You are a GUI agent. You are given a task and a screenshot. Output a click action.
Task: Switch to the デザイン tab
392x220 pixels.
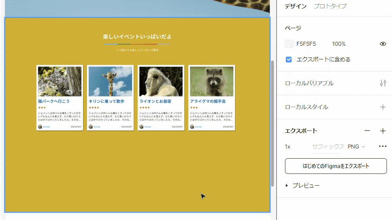(296, 6)
